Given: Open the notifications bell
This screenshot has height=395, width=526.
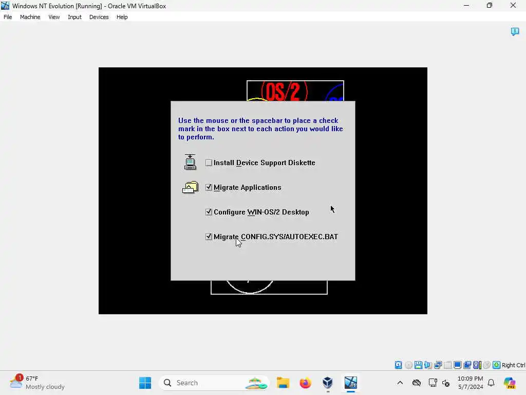Looking at the screenshot, I should pyautogui.click(x=491, y=383).
